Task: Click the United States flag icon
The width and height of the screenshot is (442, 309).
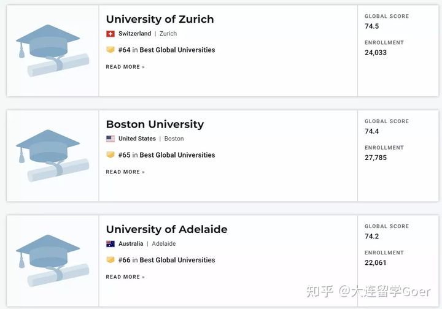Action: [x=110, y=139]
